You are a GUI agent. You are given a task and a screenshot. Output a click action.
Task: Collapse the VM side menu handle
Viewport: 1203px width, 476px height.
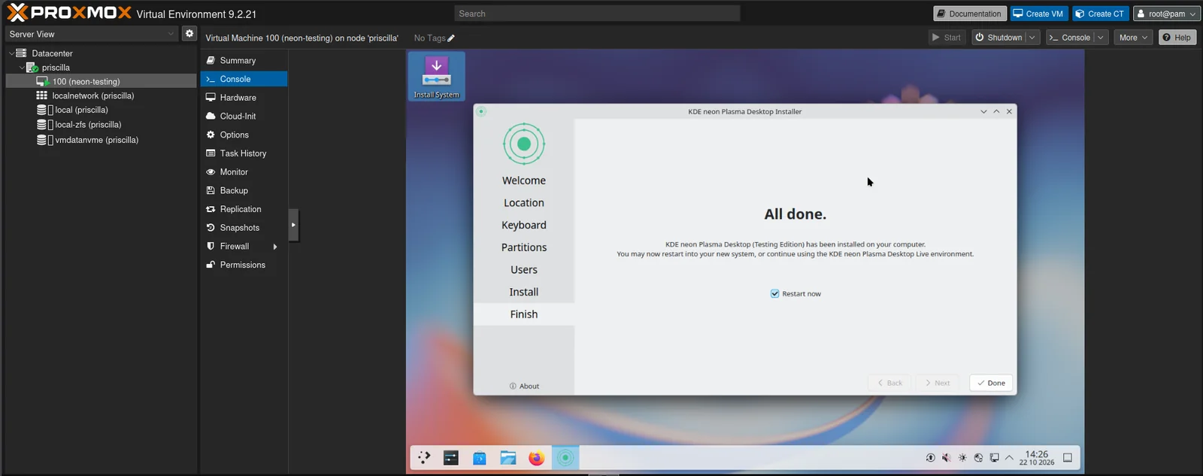293,225
